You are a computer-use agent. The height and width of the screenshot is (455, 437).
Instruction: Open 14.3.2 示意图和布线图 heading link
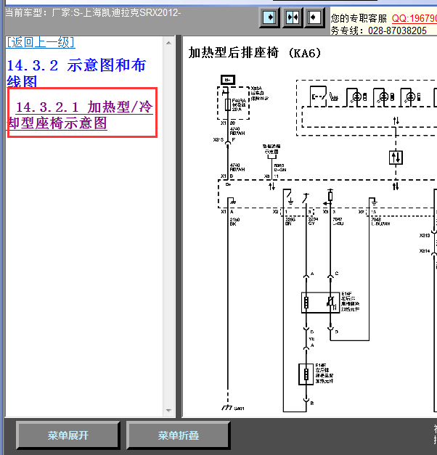pyautogui.click(x=76, y=73)
